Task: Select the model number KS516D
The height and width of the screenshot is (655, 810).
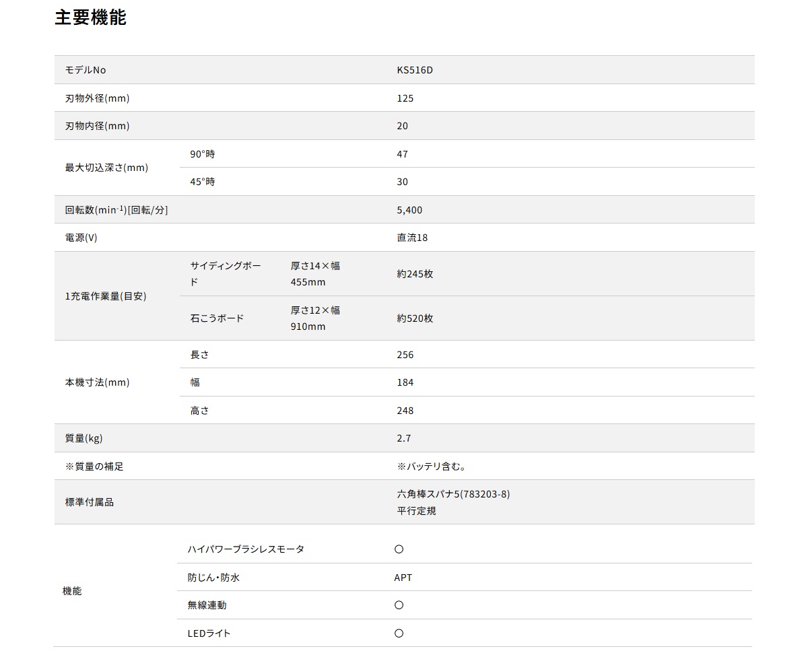Action: tap(415, 70)
